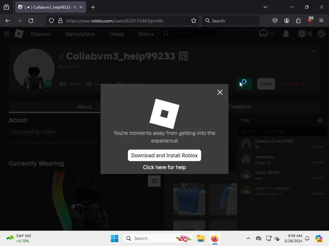Screen dimensions: 329x246
Task: Click the Firefox taskbar icon
Action: pos(215,238)
